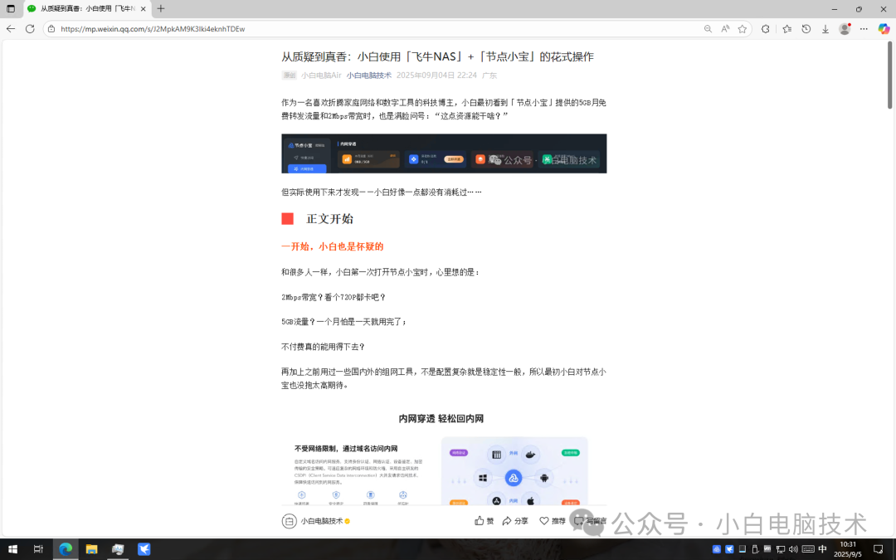Open the Windows Start menu
Viewport: 896px width, 560px height.
point(12,549)
